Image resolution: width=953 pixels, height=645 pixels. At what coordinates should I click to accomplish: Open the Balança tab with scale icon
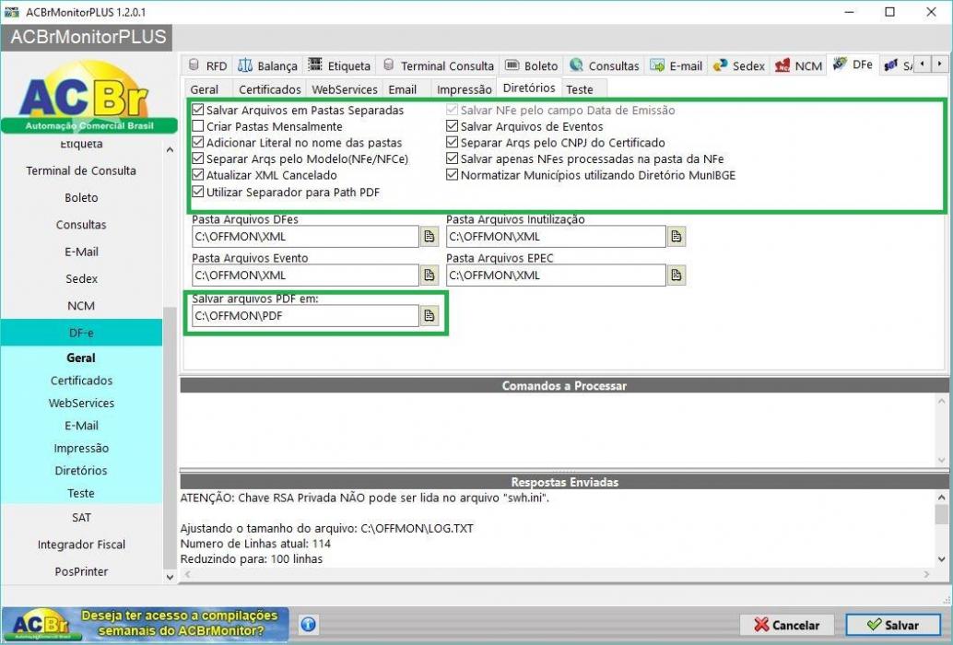(268, 65)
